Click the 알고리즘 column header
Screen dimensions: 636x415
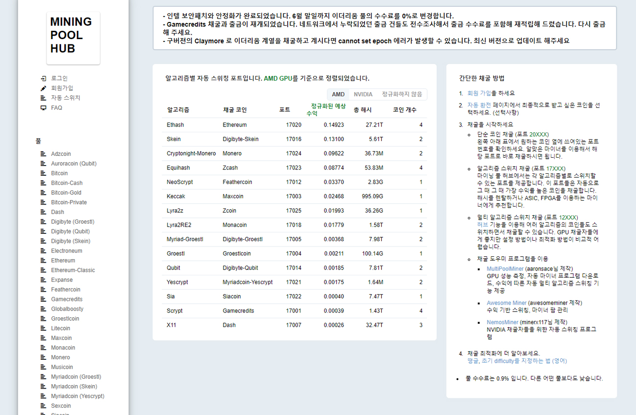178,110
